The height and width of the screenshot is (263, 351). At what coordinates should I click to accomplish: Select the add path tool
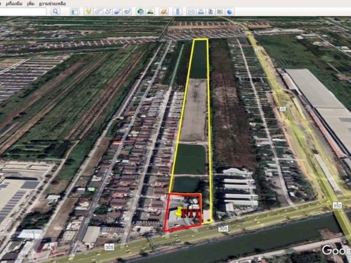(x=108, y=11)
